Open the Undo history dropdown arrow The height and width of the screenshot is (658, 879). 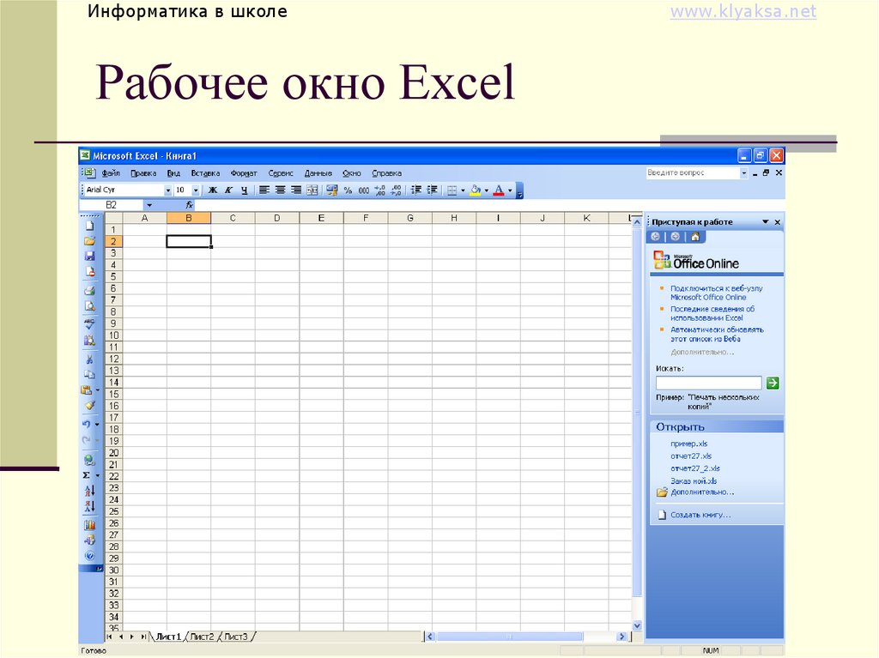(x=98, y=425)
